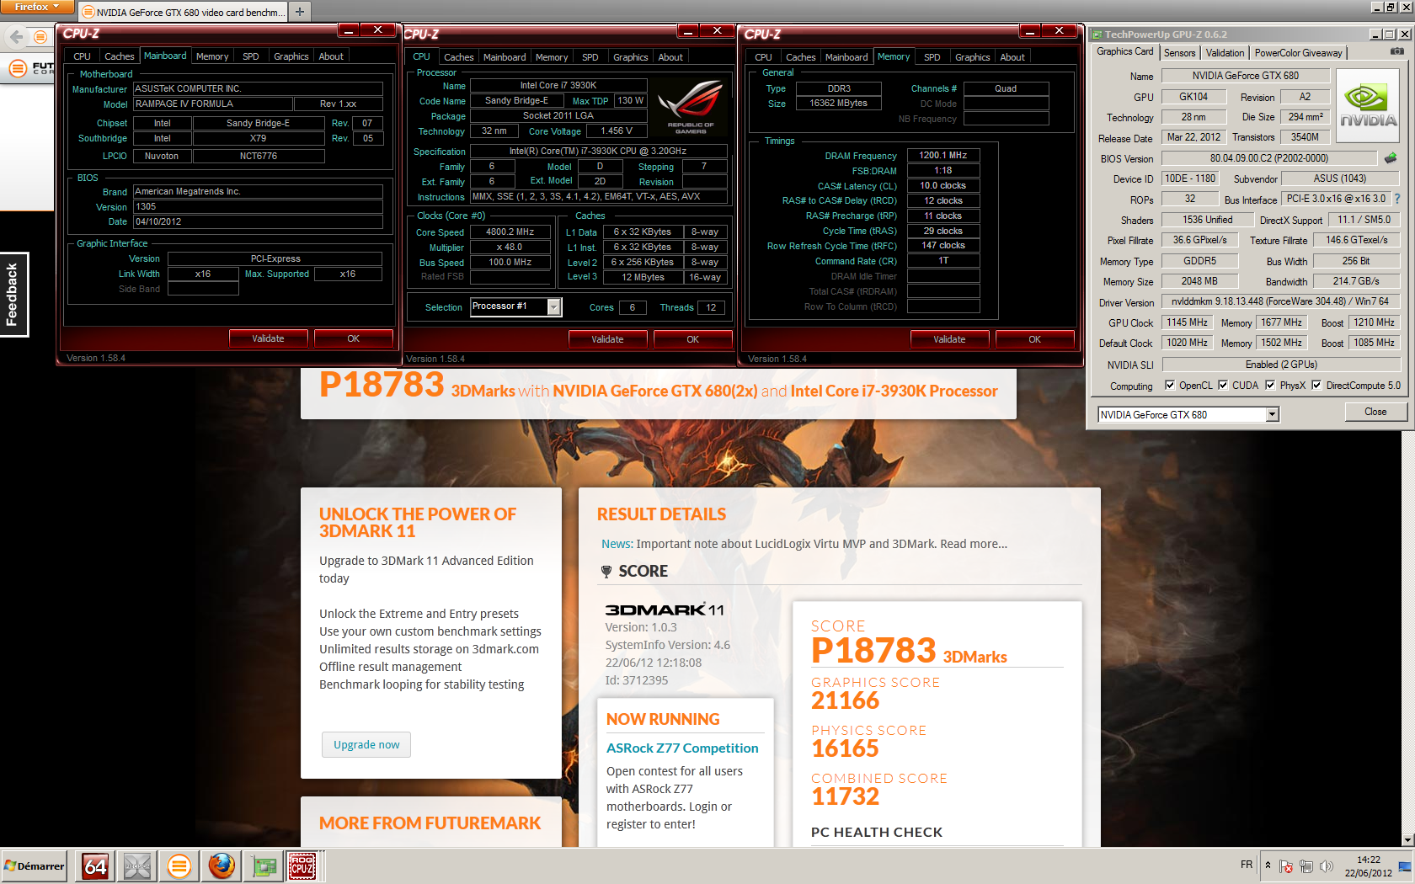Switch to SPD tab in mainboard CPU-Z
The width and height of the screenshot is (1415, 884).
tap(251, 56)
